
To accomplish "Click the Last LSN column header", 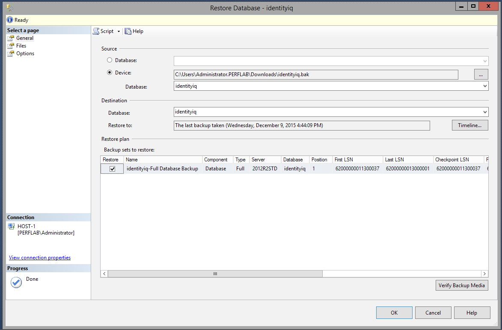I will click(x=408, y=160).
